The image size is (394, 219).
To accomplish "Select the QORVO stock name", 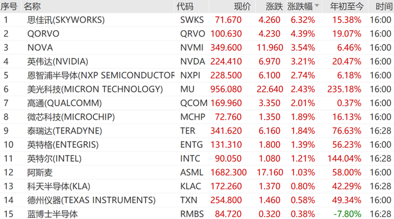I will pyautogui.click(x=43, y=34).
